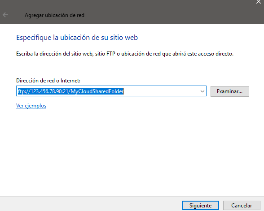The image size is (264, 211).
Task: Click the 'Agregar ubicación de red' title text
Action: (x=54, y=15)
